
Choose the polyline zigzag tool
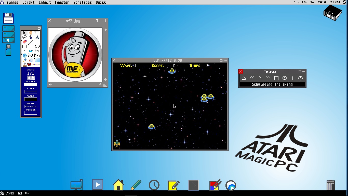(37, 51)
